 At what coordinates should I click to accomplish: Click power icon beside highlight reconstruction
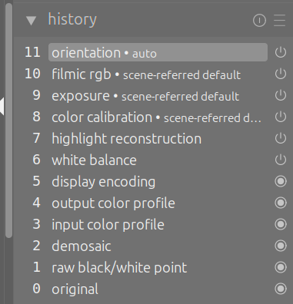pyautogui.click(x=281, y=138)
